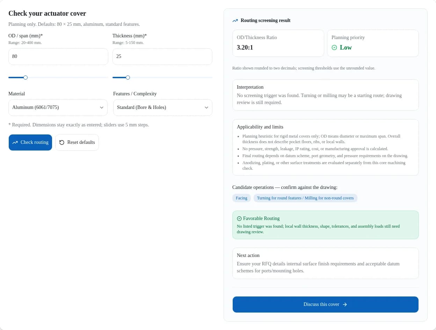This screenshot has width=436, height=330.
Task: Click the Interpretation heading
Action: [250, 87]
